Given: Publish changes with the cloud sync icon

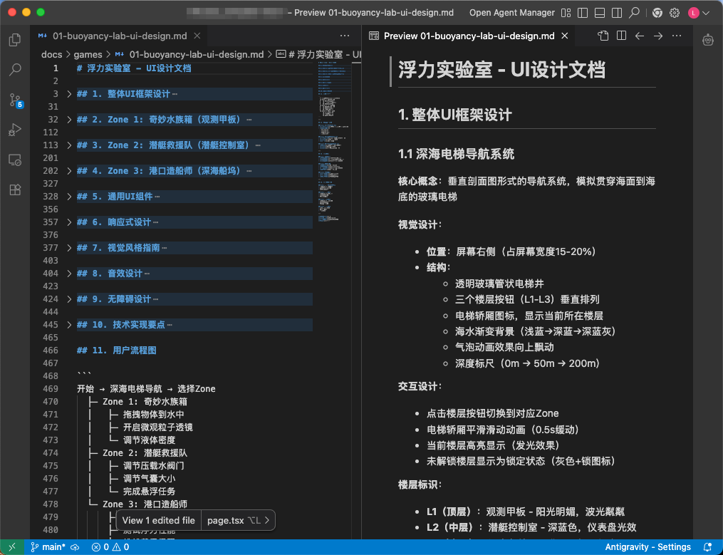Looking at the screenshot, I should point(76,547).
